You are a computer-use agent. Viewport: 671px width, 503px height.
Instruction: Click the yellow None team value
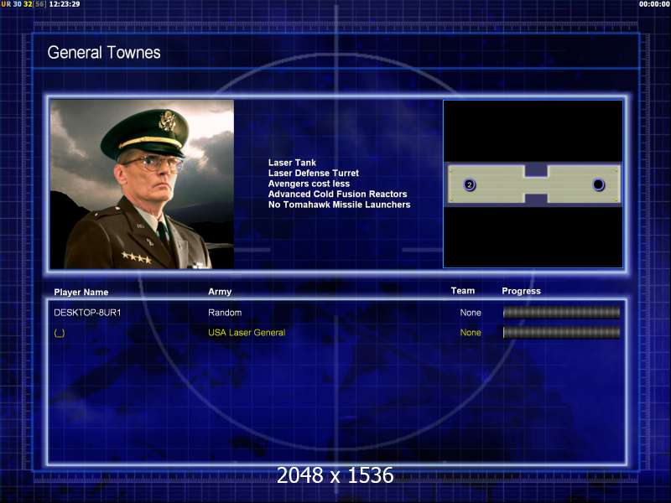471,332
